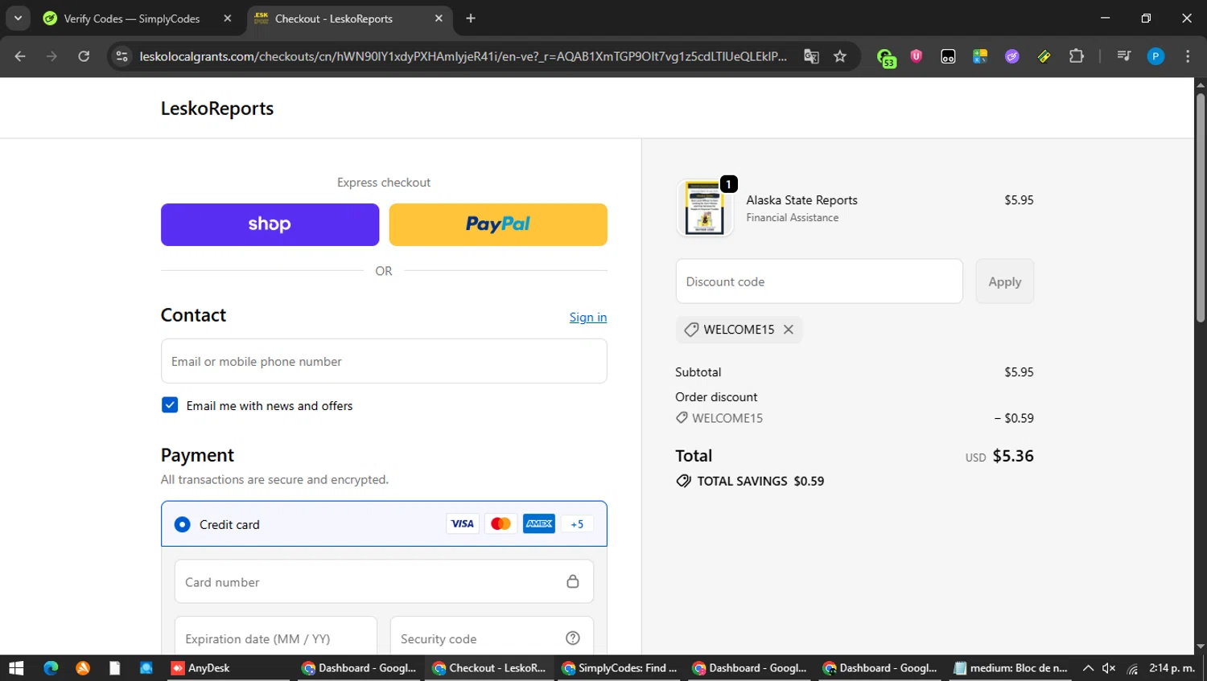Show hidden system tray icons
Image resolution: width=1207 pixels, height=681 pixels.
[x=1088, y=668]
